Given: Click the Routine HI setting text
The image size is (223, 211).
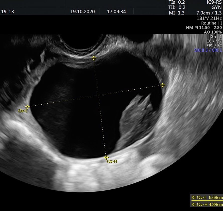Looking at the screenshot, I should pos(211,23).
